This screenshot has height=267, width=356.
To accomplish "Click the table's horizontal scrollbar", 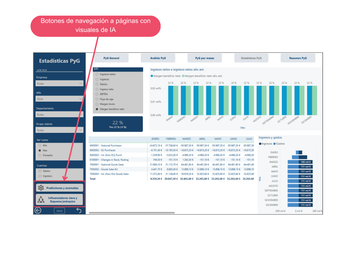I will point(132,213).
